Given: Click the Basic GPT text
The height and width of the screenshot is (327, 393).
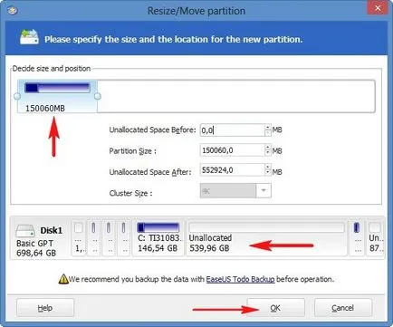Looking at the screenshot, I should [34, 244].
